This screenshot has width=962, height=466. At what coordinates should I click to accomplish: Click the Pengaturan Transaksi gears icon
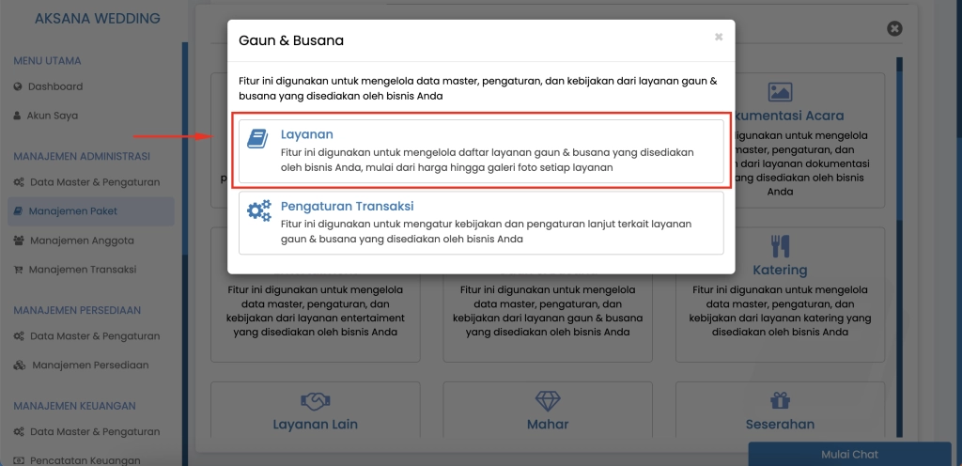click(259, 211)
